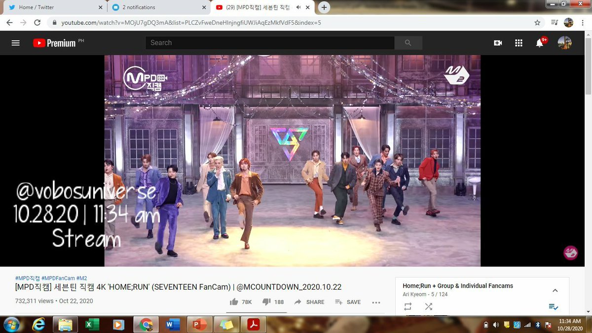The height and width of the screenshot is (333, 592).
Task: Open YouTube notifications bell
Action: point(540,43)
